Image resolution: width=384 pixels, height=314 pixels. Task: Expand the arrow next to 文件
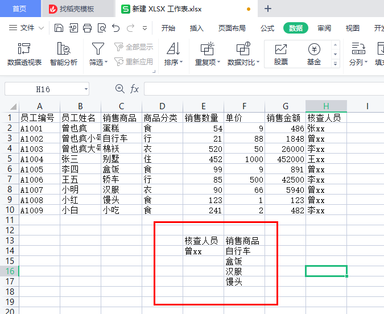[42, 28]
